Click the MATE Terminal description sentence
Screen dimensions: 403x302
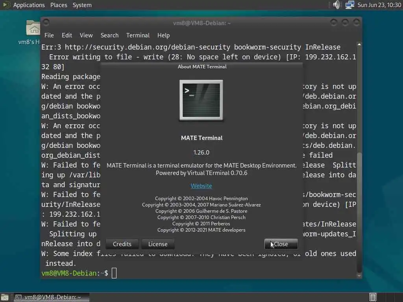click(x=201, y=166)
